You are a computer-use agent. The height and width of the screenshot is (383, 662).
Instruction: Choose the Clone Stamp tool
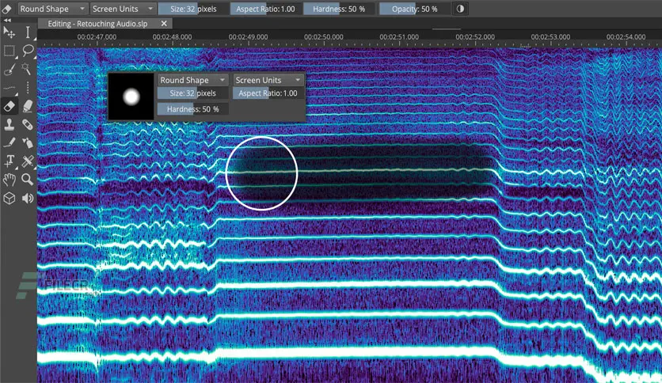[10, 124]
